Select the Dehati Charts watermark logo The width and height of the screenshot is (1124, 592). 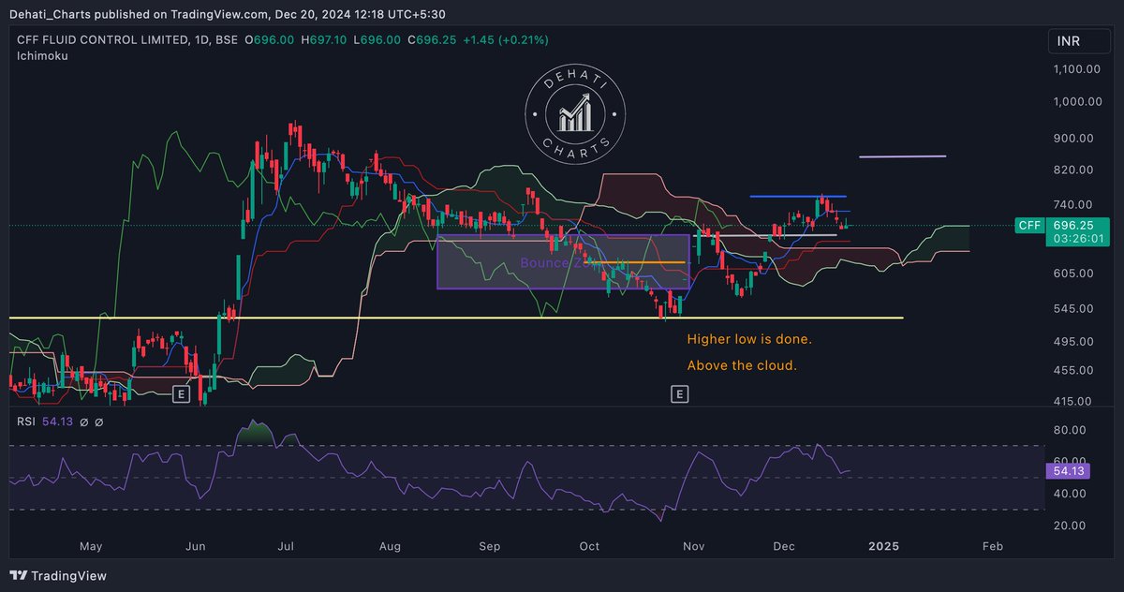pos(574,113)
